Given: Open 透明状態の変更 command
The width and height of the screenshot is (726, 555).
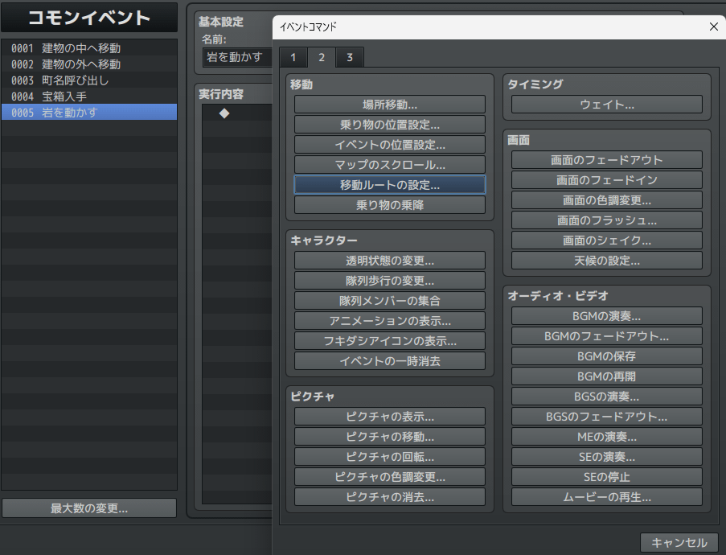Looking at the screenshot, I should point(389,261).
